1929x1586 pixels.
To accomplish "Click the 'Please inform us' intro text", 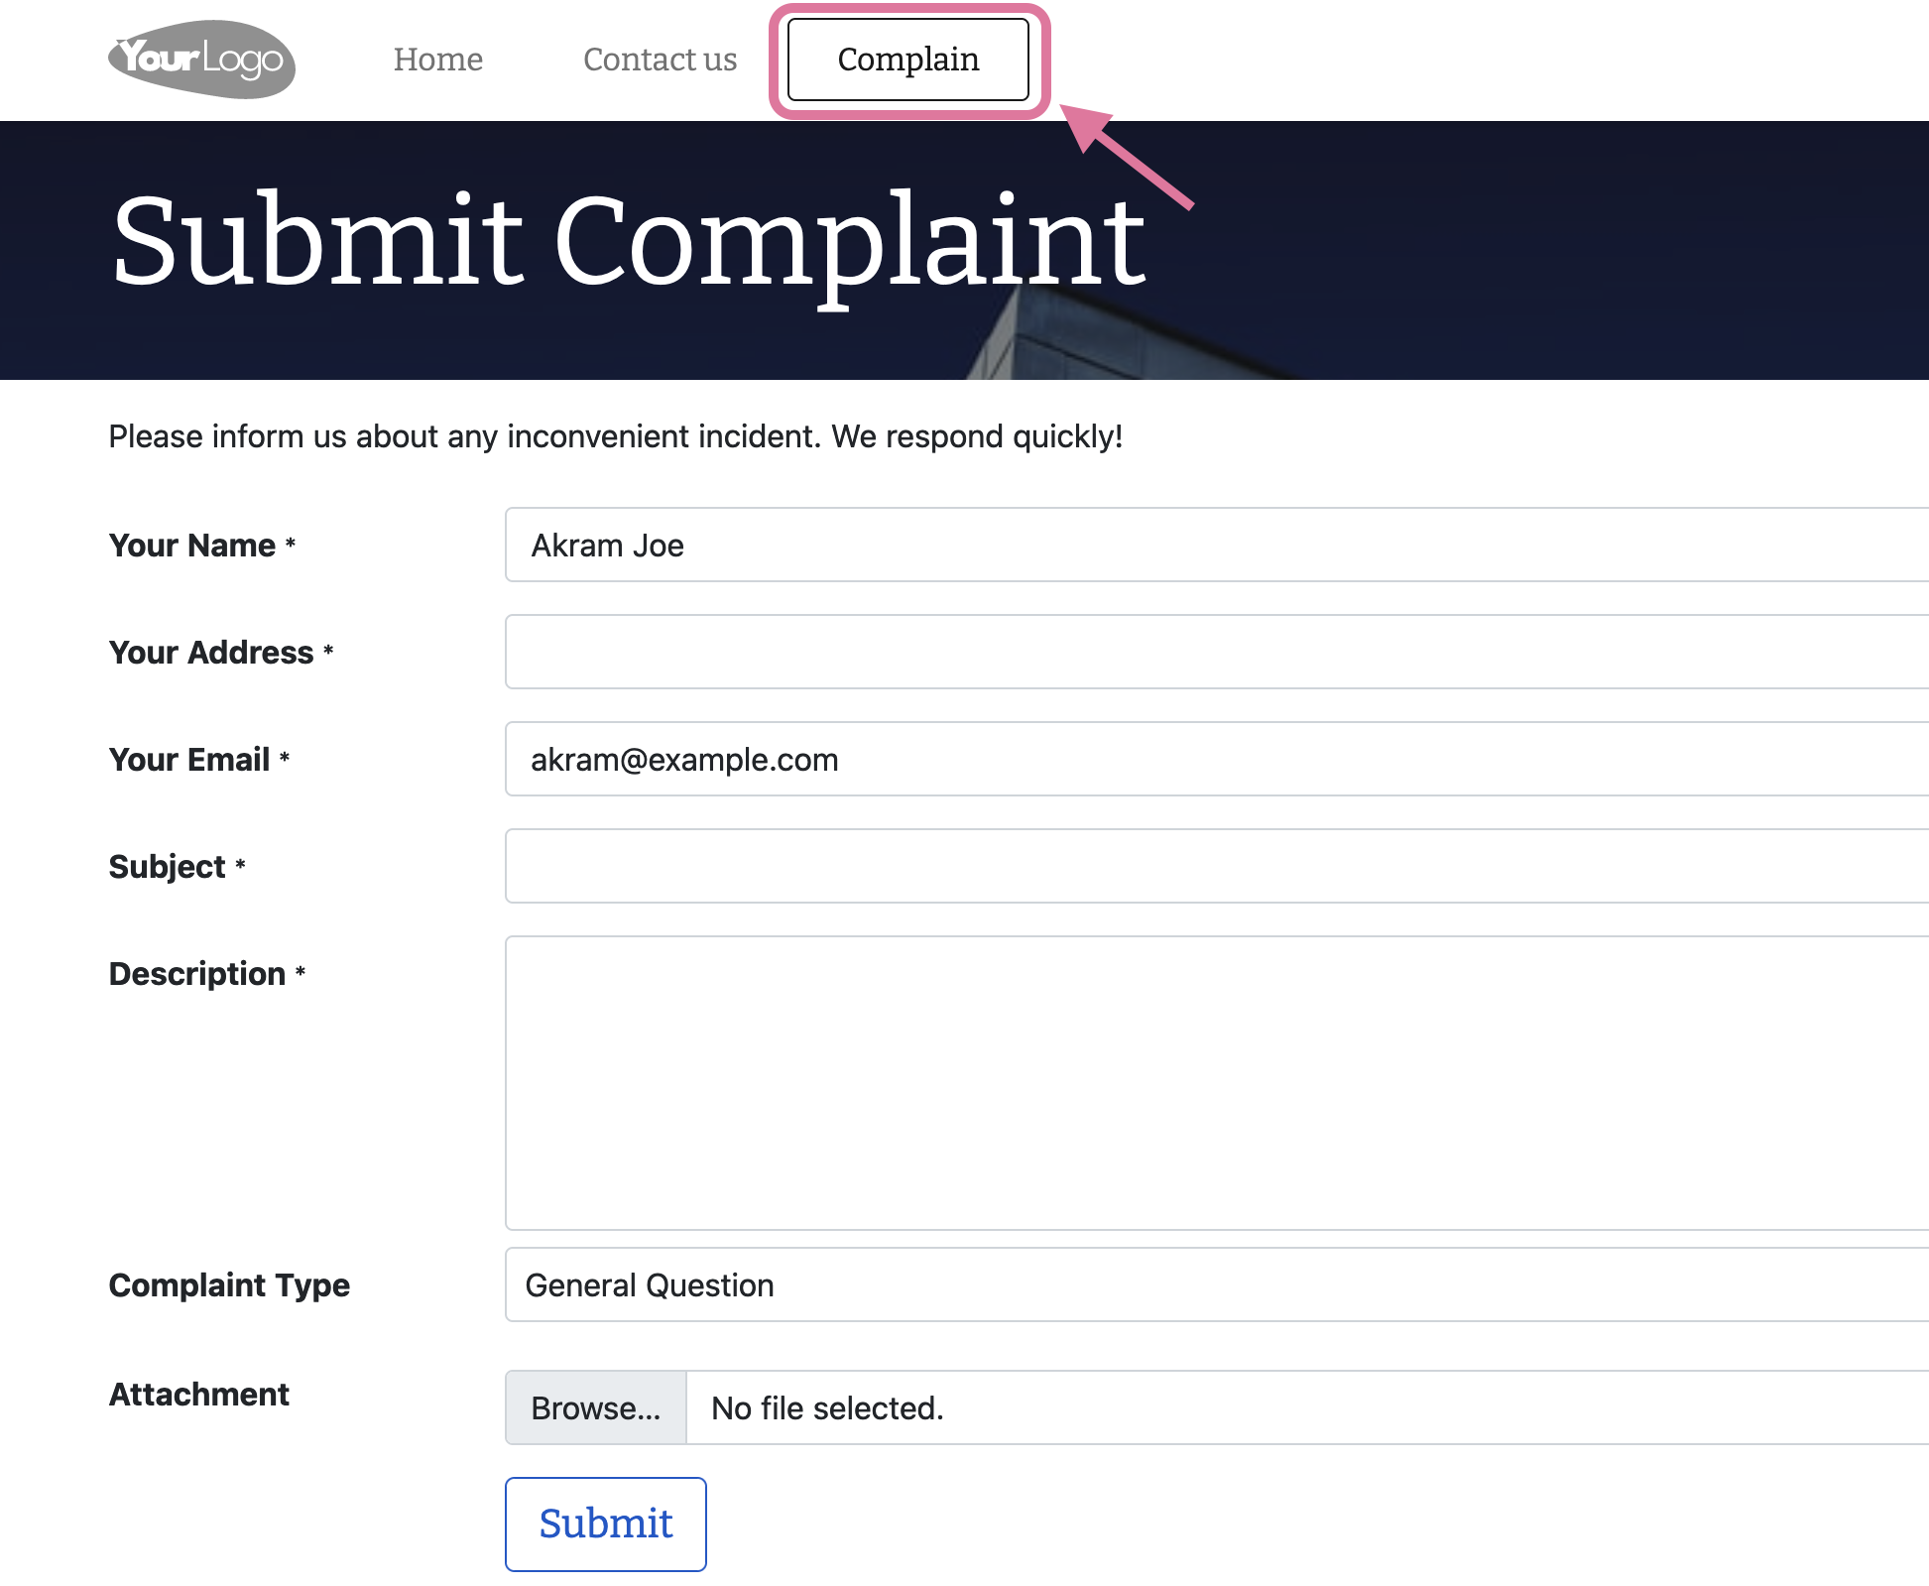I will pos(616,436).
